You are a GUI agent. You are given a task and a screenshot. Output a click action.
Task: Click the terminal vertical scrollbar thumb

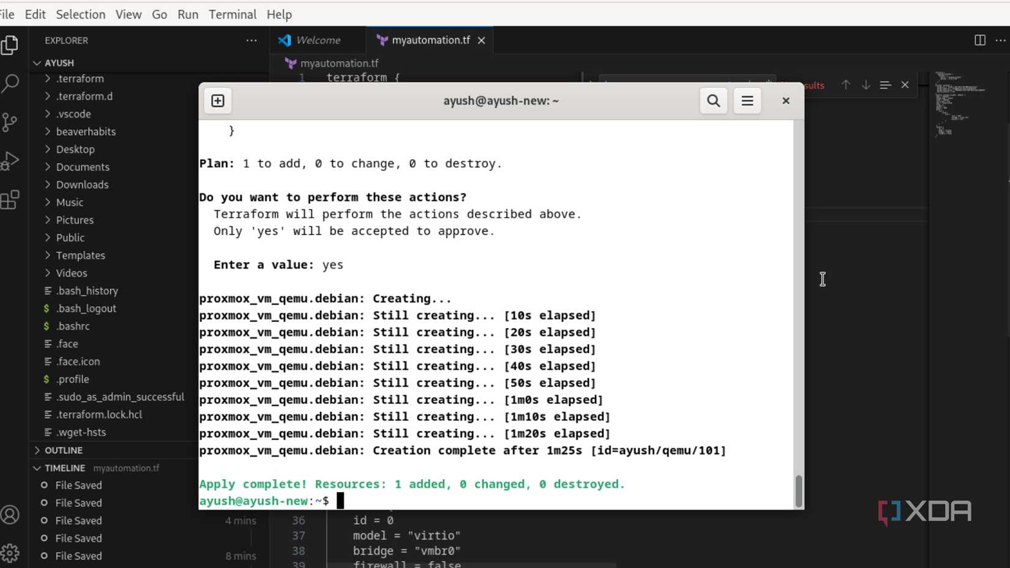tap(799, 491)
